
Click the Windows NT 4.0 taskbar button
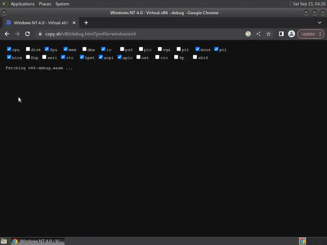coord(38,241)
